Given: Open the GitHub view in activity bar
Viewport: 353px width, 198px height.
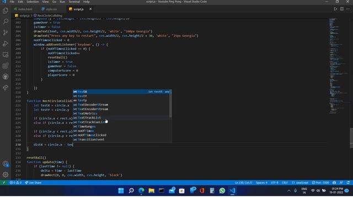Looking at the screenshot, I should [6, 76].
